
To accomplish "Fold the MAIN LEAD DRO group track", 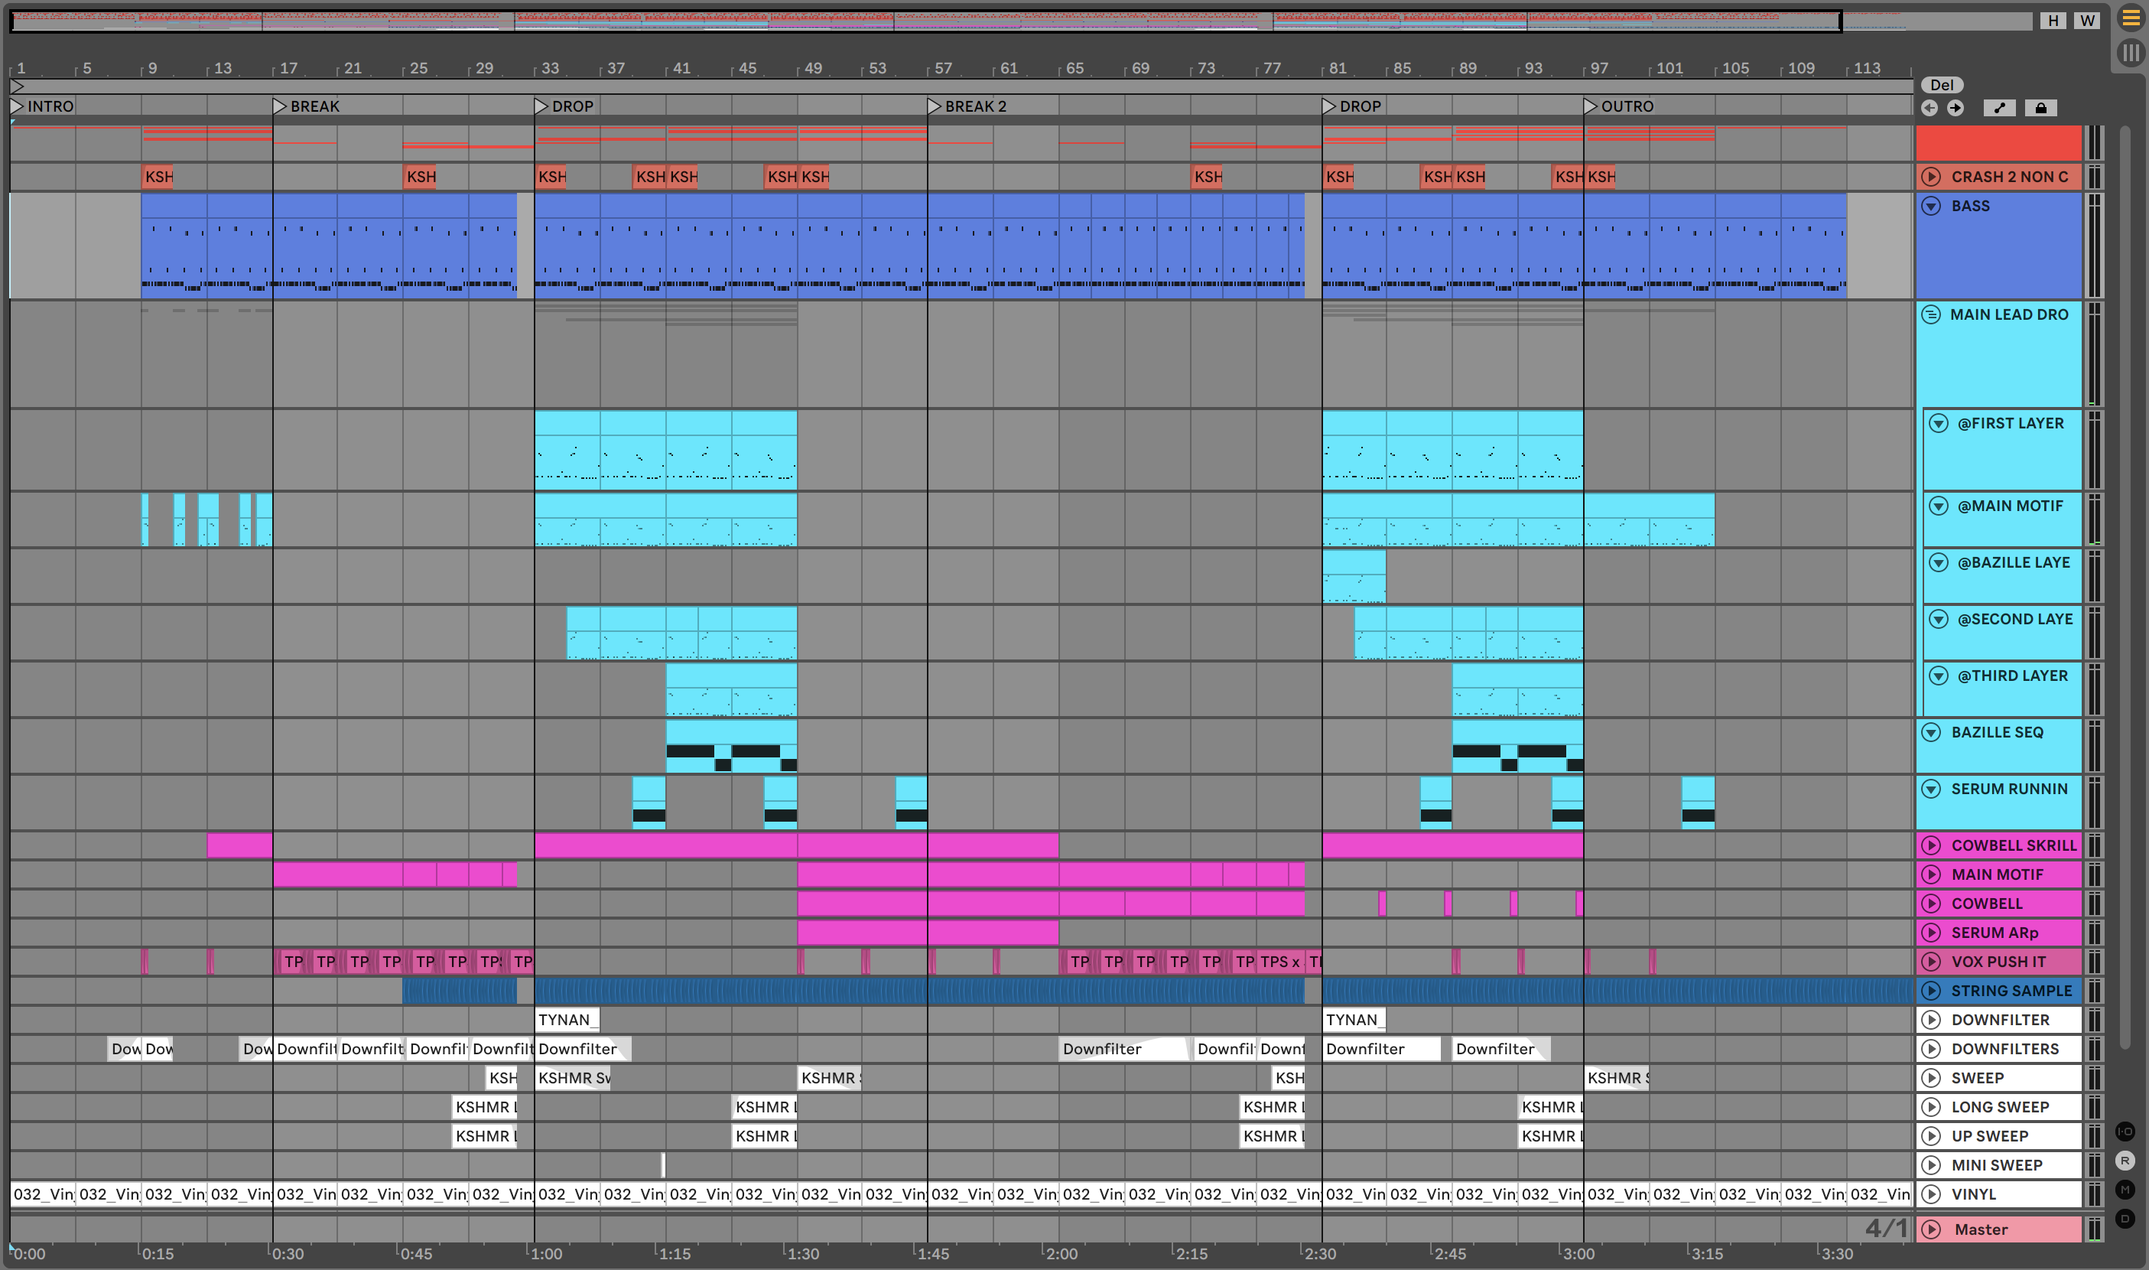I will pyautogui.click(x=1931, y=315).
